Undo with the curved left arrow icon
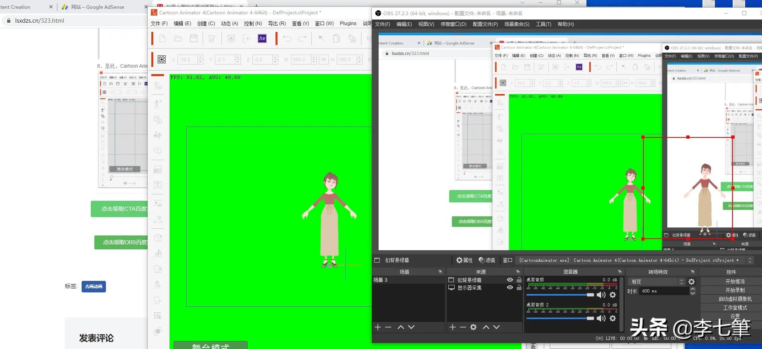The width and height of the screenshot is (762, 349). (x=287, y=39)
